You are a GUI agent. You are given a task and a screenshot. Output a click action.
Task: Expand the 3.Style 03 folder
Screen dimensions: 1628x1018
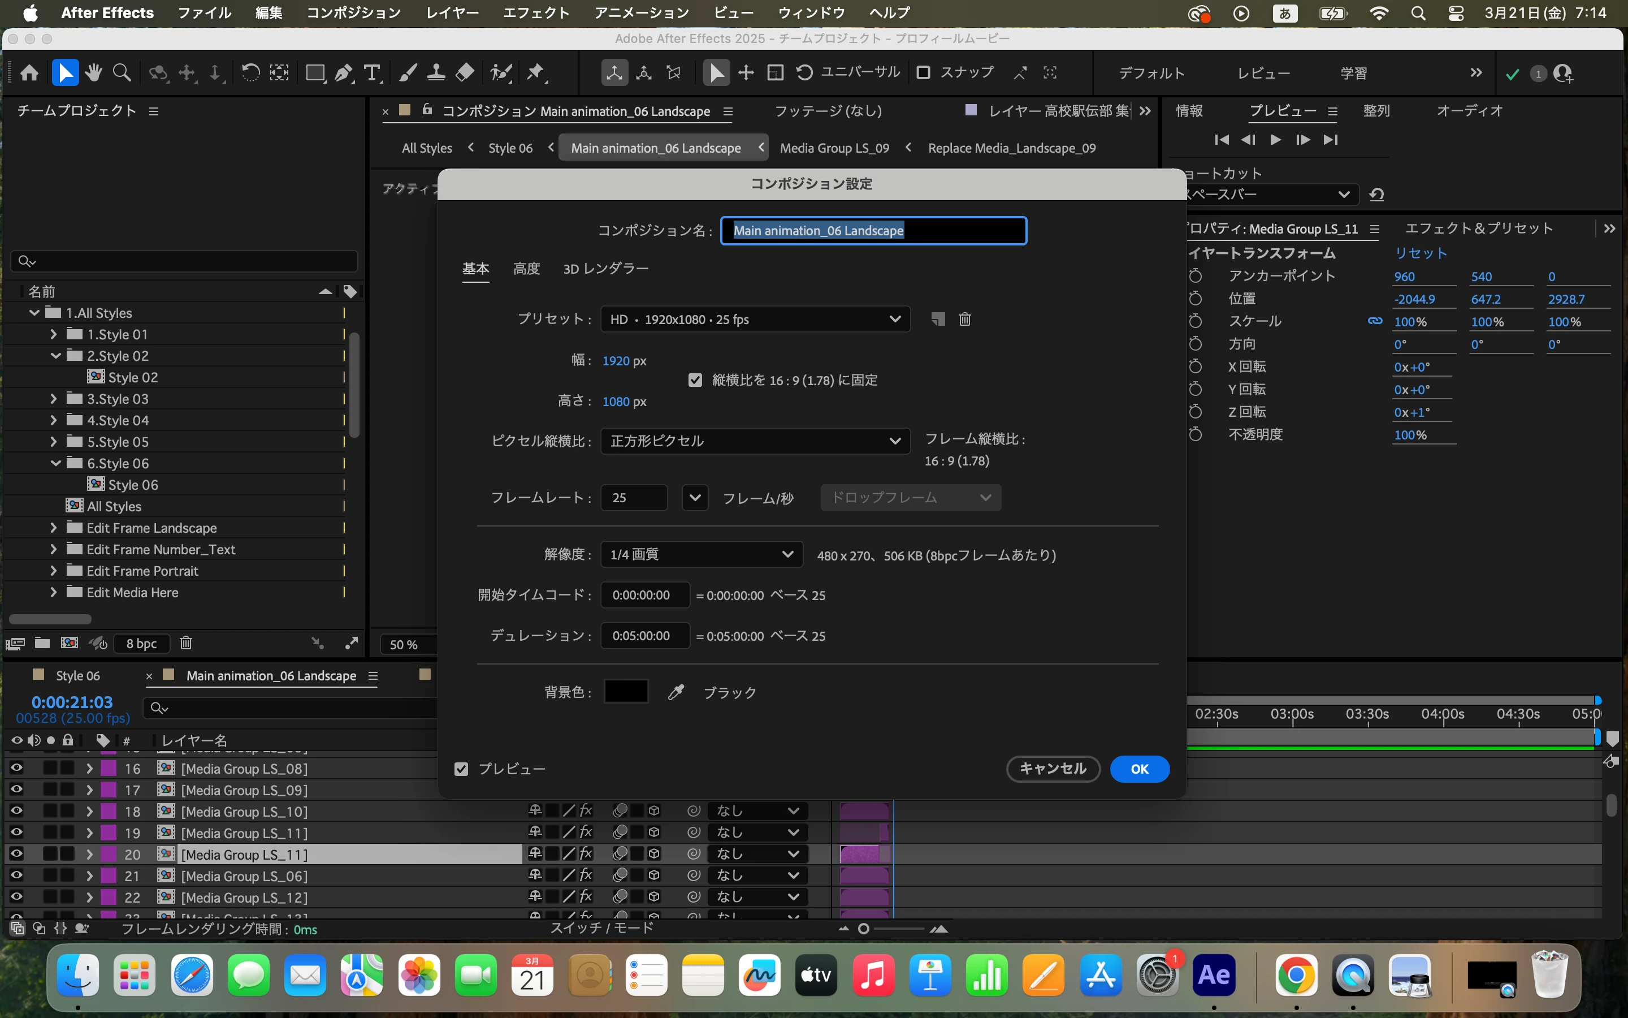[54, 399]
